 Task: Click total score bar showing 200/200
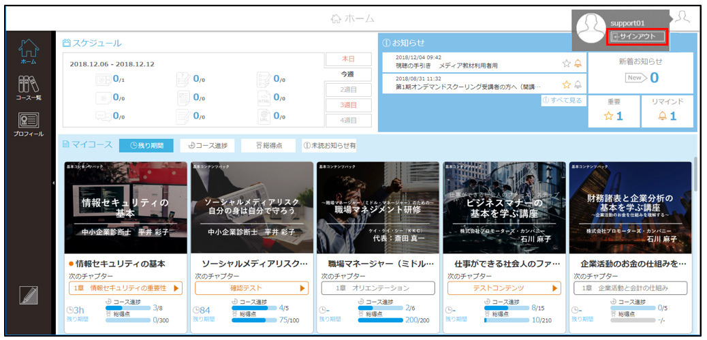coord(381,320)
